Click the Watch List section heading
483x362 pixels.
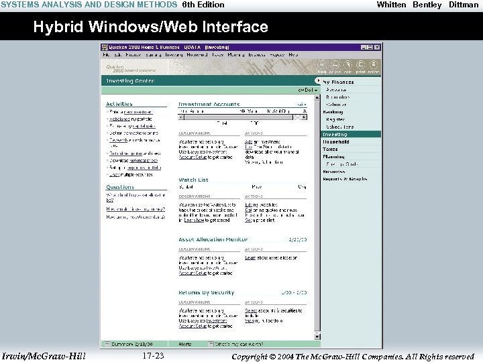point(193,180)
